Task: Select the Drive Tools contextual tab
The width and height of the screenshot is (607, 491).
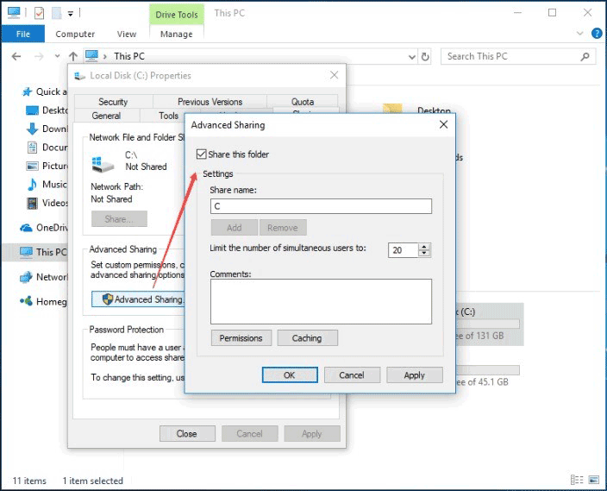Action: 177,15
